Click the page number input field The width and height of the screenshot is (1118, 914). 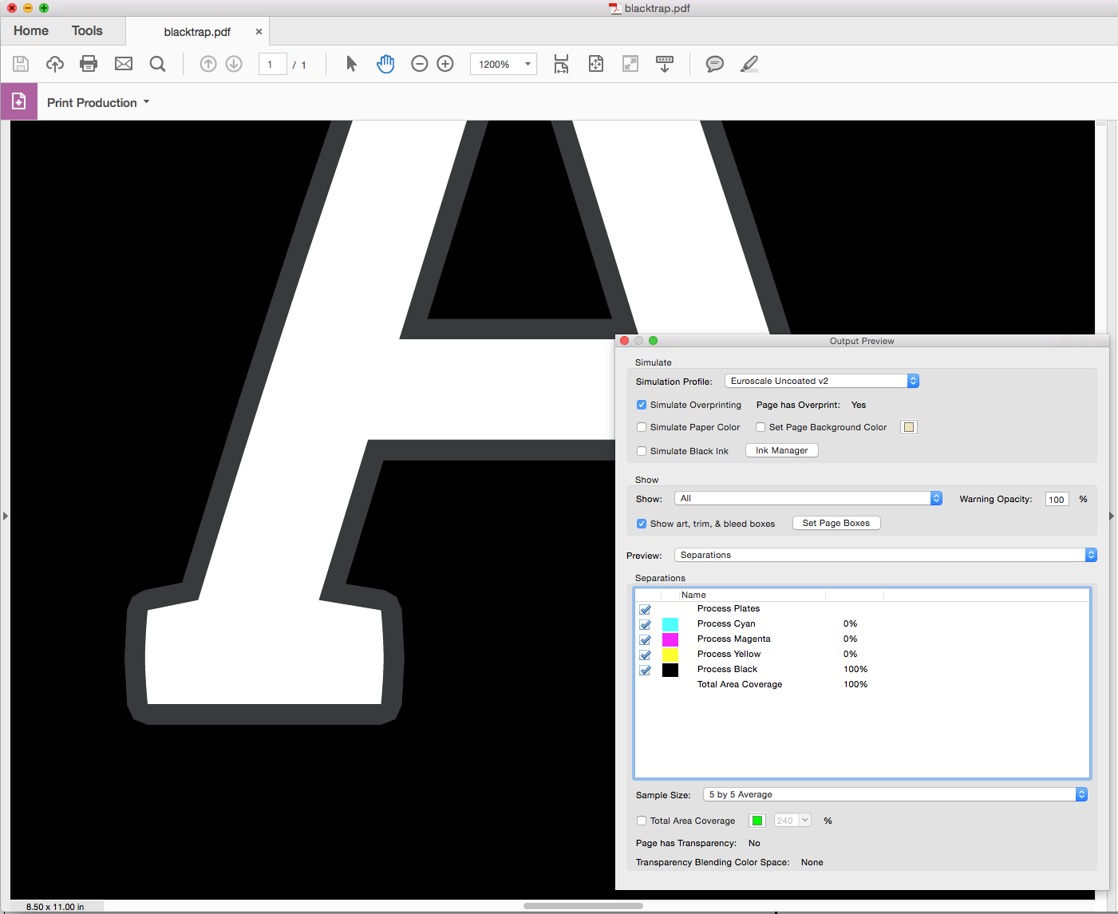click(x=273, y=64)
